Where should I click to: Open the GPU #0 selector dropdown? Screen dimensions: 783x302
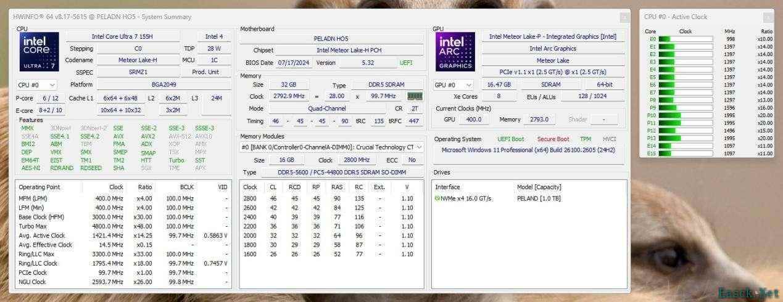tap(453, 84)
